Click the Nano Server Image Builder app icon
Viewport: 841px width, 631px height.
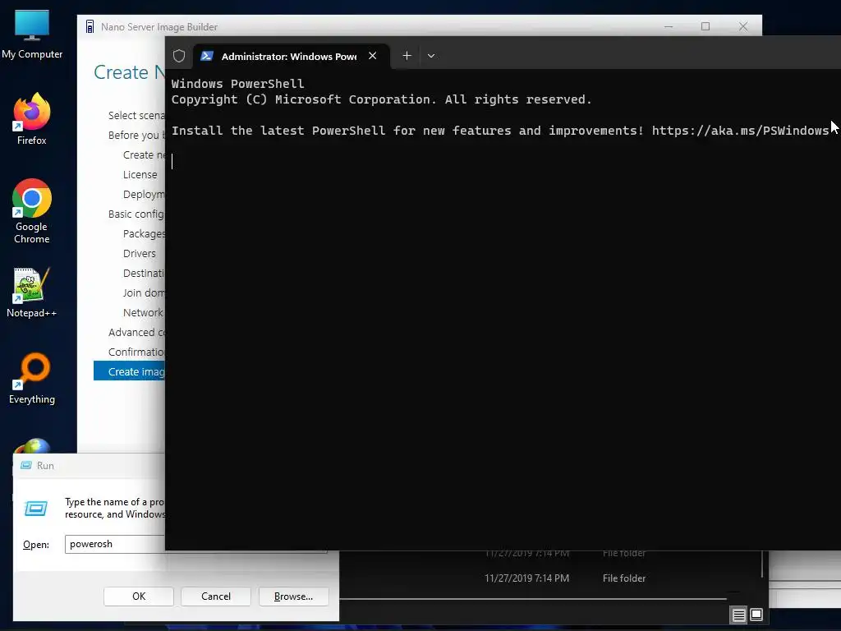[90, 27]
